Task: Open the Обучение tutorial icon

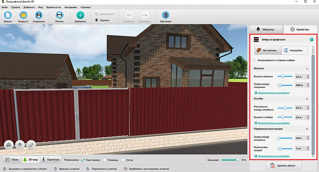Action: click(166, 15)
